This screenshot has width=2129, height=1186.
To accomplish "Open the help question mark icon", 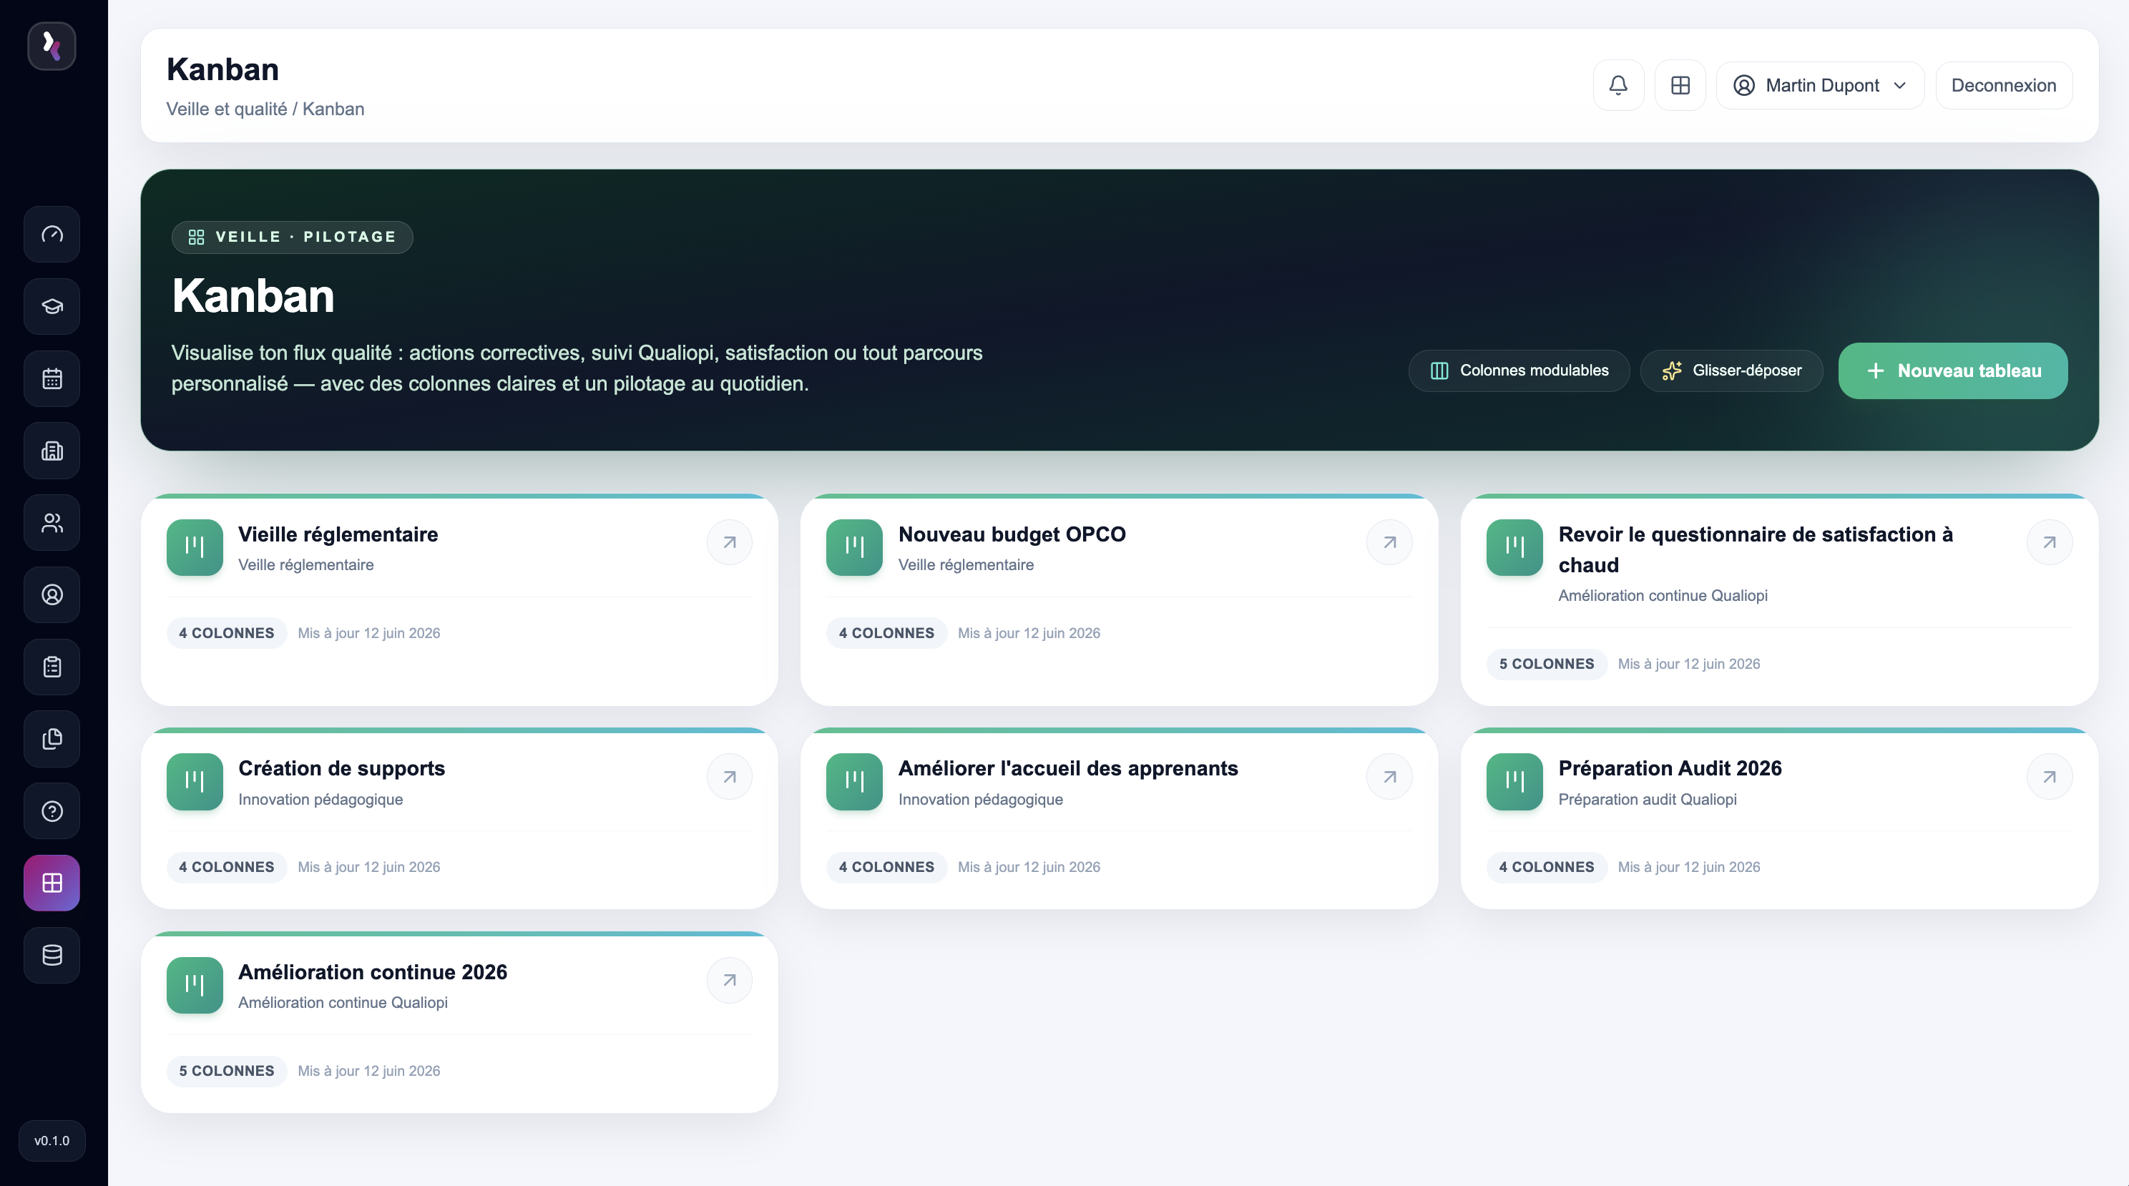I will [x=52, y=810].
